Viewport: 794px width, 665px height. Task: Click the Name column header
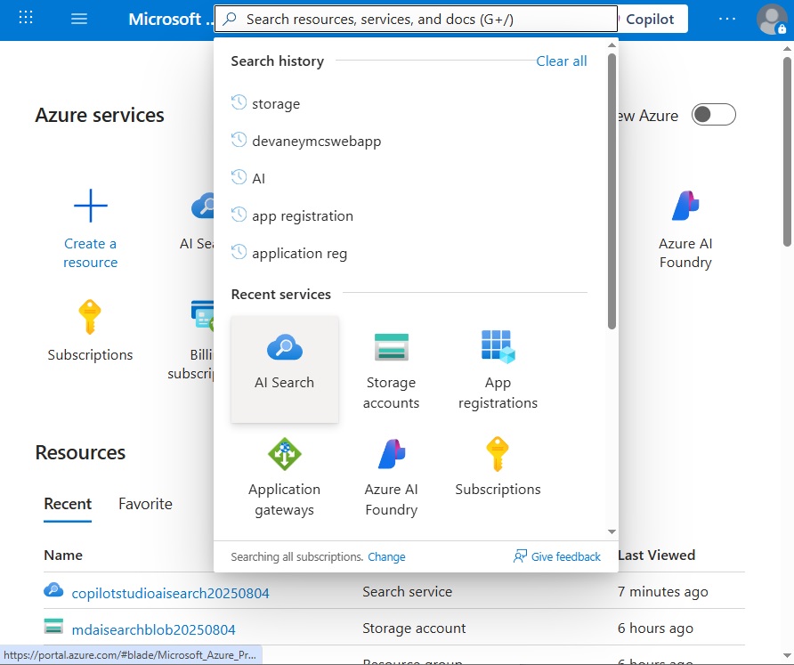pyautogui.click(x=63, y=556)
